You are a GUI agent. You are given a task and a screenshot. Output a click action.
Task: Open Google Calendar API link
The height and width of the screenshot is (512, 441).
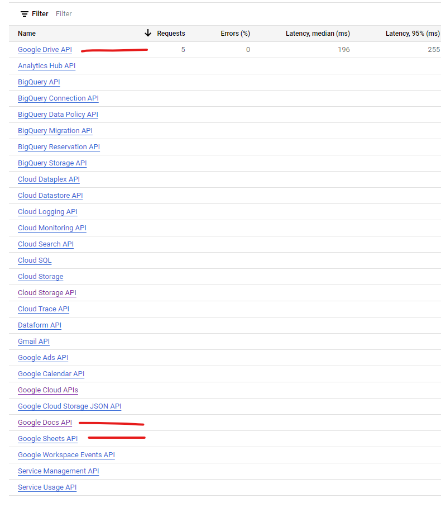point(51,374)
